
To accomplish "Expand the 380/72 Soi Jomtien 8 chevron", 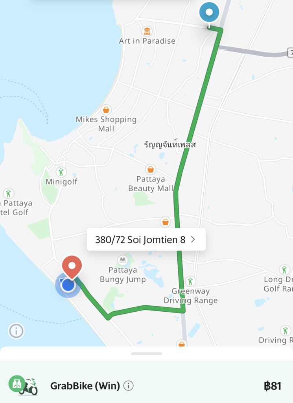I will pos(193,240).
